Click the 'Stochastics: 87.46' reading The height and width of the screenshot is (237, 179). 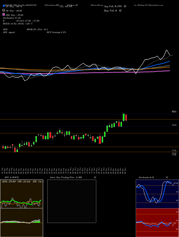click(x=12, y=18)
